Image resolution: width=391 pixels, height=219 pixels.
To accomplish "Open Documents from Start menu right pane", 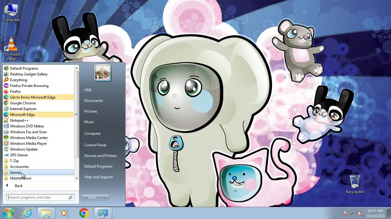I will pos(93,101).
